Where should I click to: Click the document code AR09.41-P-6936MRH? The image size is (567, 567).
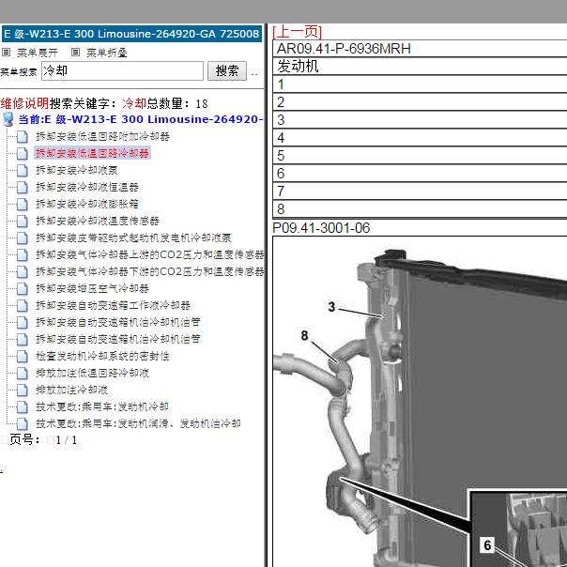344,49
